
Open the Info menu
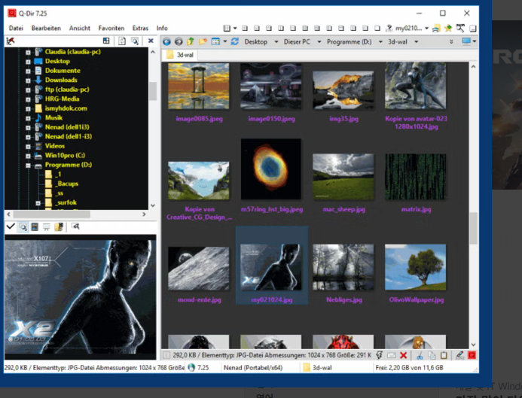tap(162, 29)
